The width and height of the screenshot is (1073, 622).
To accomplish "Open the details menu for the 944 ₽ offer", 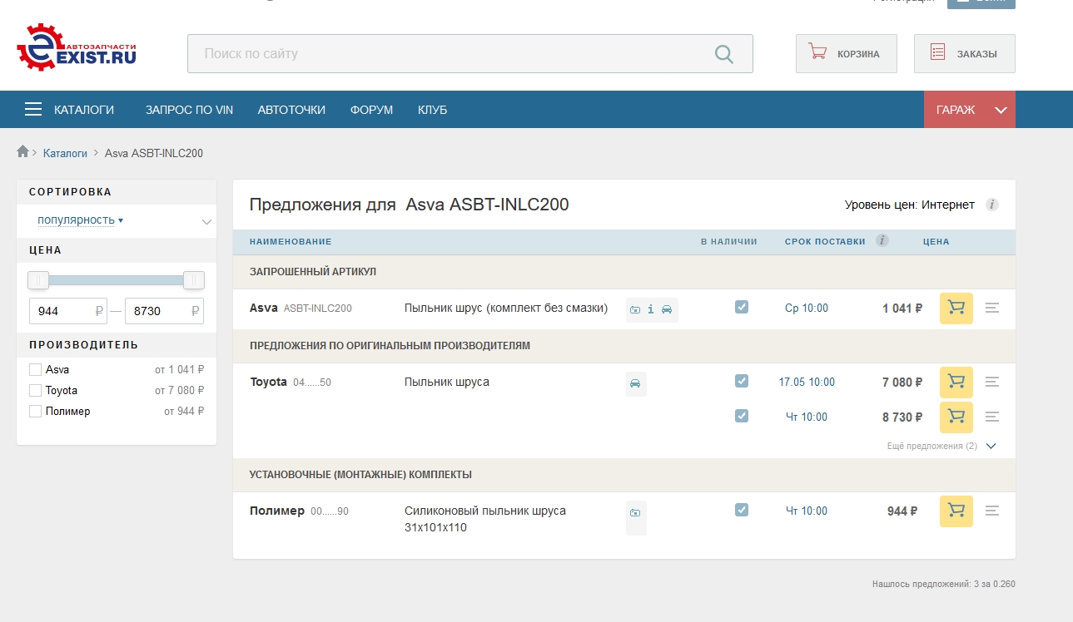I will pos(992,511).
